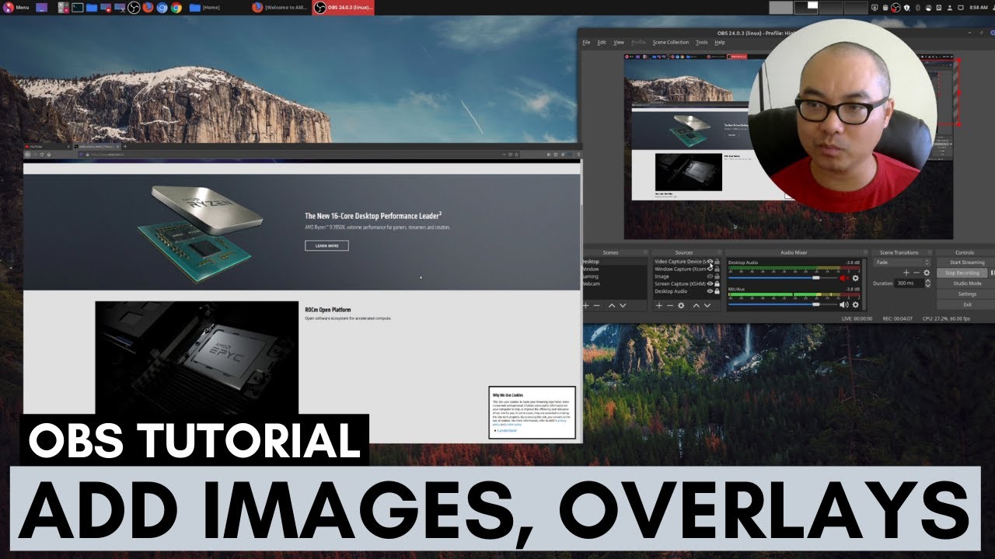Step the transition Duration spinner arrows
The height and width of the screenshot is (559, 995).
tap(927, 283)
